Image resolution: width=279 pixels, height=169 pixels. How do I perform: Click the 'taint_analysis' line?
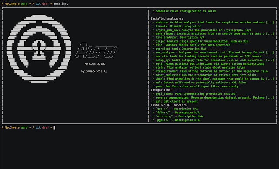point(204,75)
